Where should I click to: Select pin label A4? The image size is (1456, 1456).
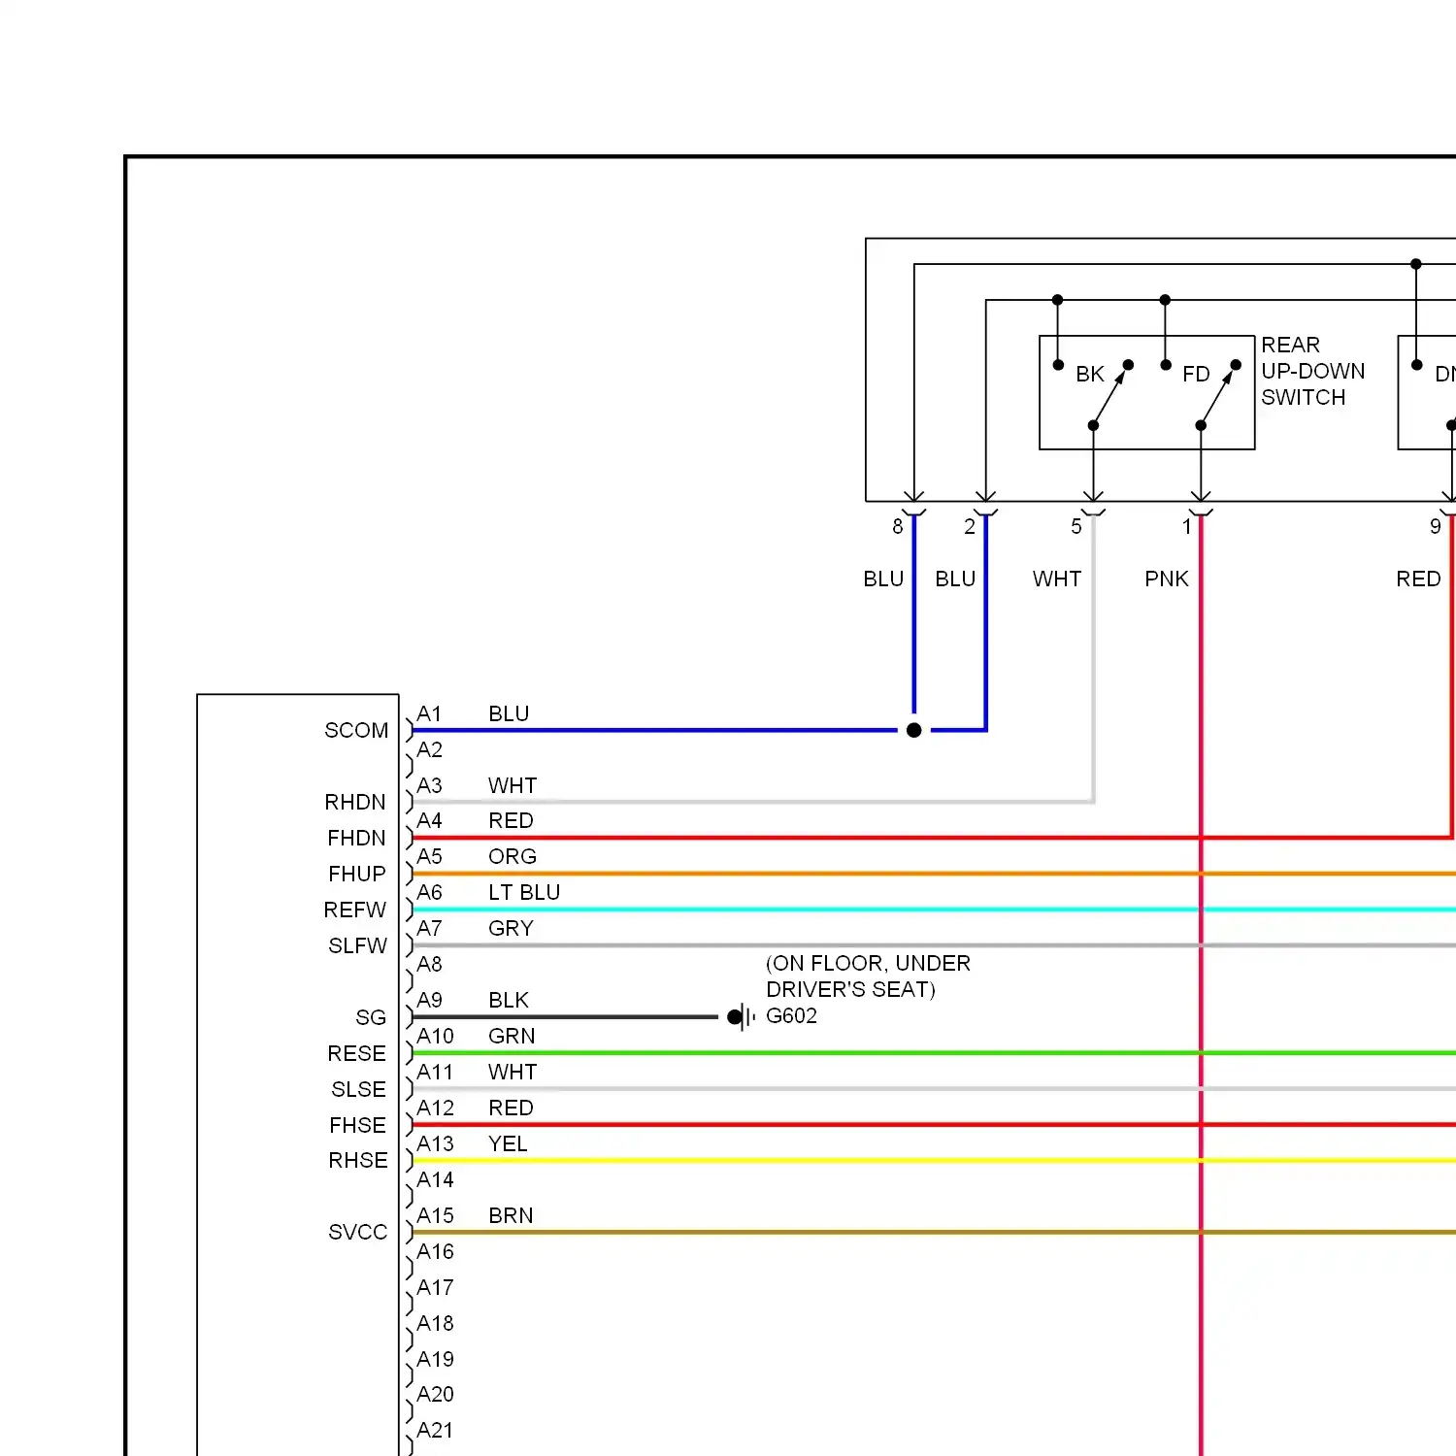click(x=429, y=820)
